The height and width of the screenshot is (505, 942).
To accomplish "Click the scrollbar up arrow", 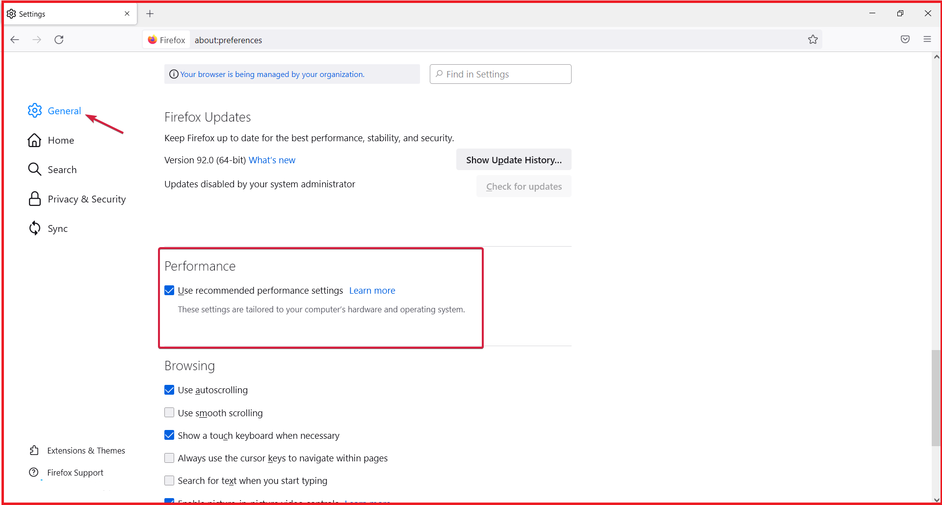I will [x=936, y=57].
